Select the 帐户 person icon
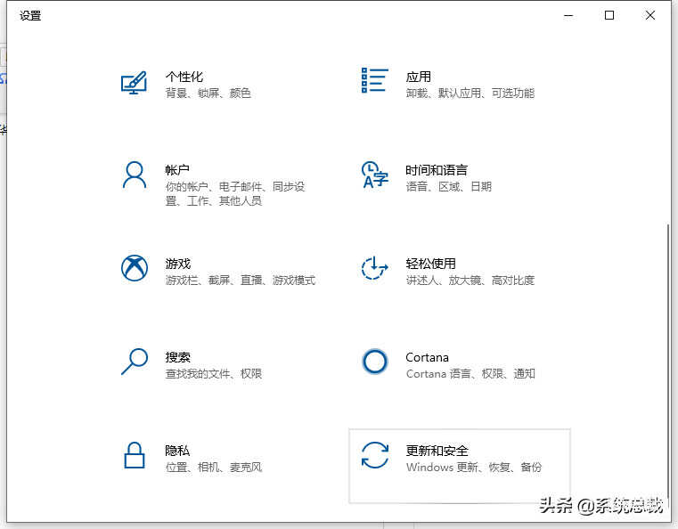 (x=135, y=175)
